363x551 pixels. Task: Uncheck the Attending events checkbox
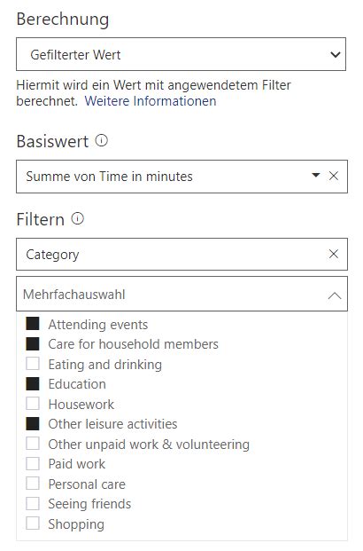pos(33,324)
